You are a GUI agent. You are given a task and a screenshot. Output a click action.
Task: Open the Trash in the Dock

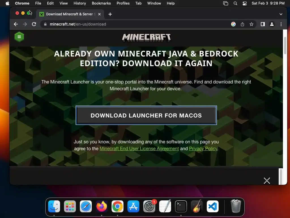click(236, 206)
